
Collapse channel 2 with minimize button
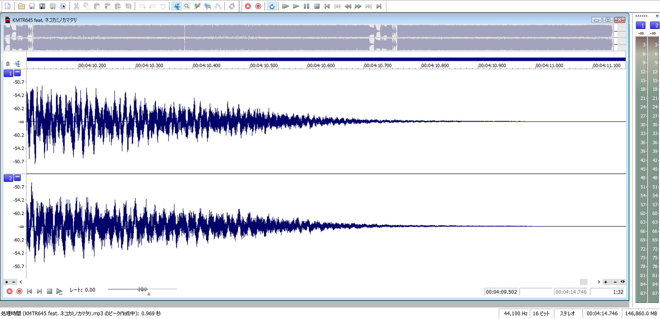pyautogui.click(x=17, y=177)
